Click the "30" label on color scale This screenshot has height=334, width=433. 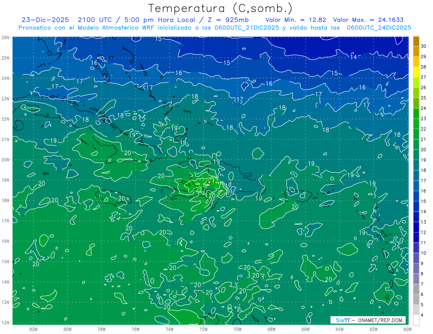tap(423, 46)
